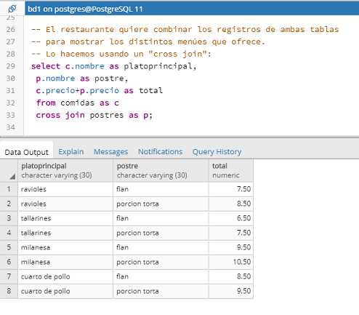
Task: Click editor line number 33
Action: click(x=11, y=115)
